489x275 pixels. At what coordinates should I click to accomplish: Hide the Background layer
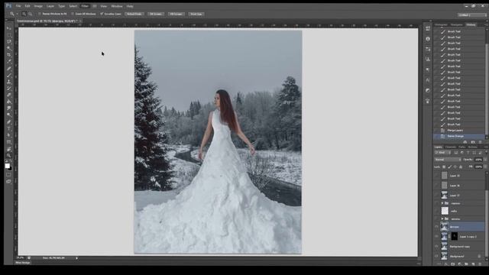[x=436, y=257]
